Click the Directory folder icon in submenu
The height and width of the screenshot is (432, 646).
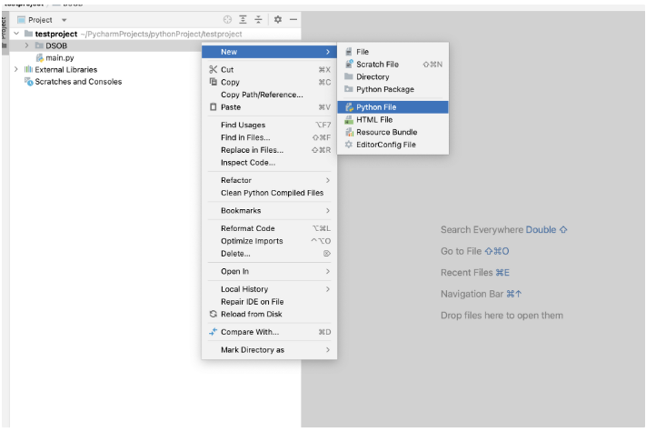[x=349, y=76]
